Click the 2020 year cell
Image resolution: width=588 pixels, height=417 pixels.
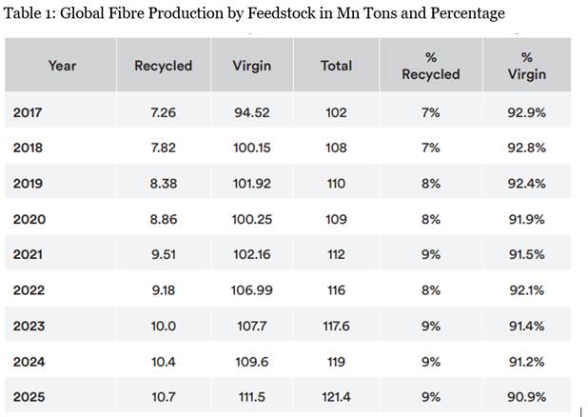pyautogui.click(x=29, y=220)
